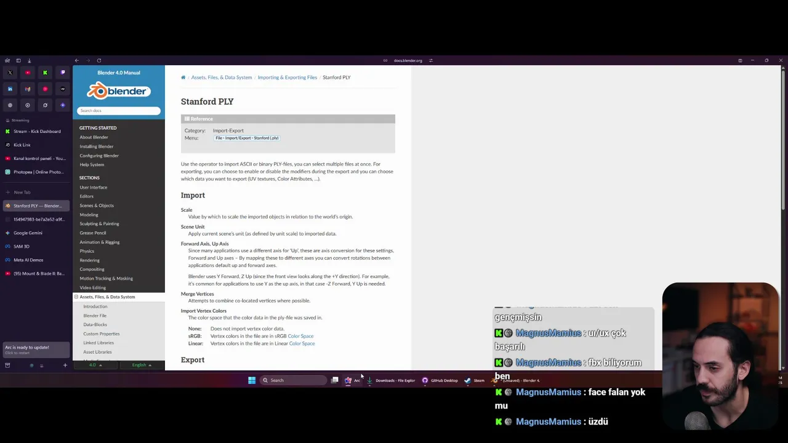Screen dimensions: 788x443
Task: Open GitHub Desktop from taskbar
Action: click(x=440, y=380)
